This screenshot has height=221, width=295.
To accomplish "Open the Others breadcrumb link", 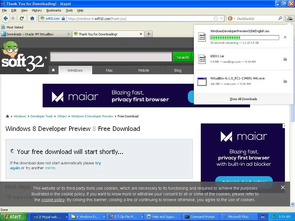I will (x=62, y=116).
